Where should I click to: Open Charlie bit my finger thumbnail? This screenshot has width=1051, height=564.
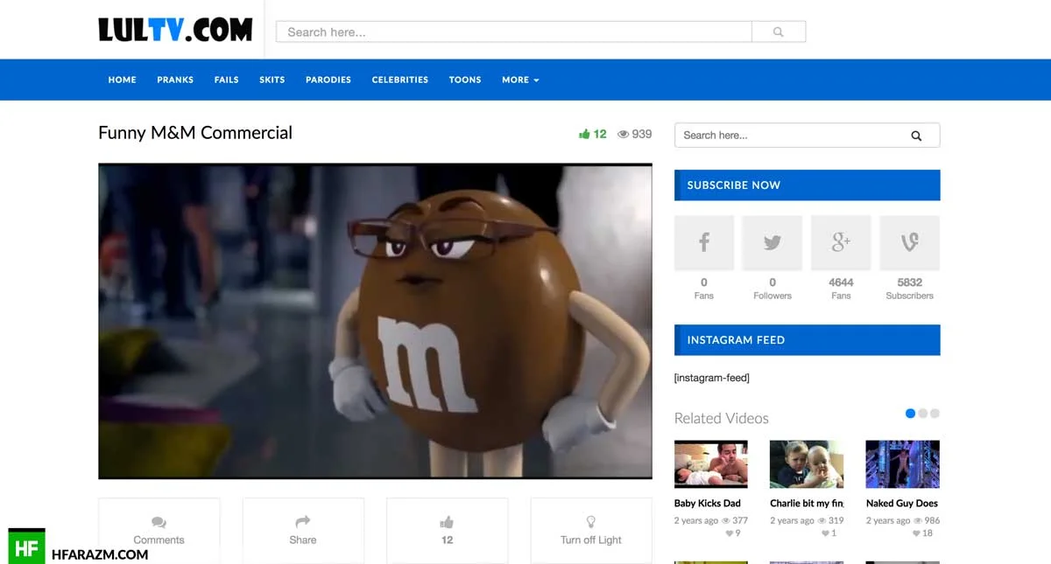coord(807,463)
